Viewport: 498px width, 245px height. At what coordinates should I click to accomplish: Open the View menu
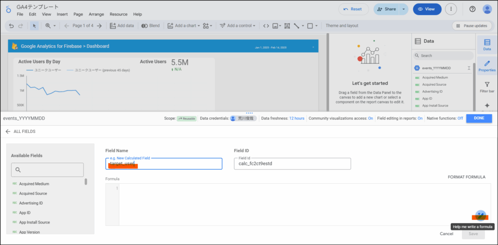(46, 14)
